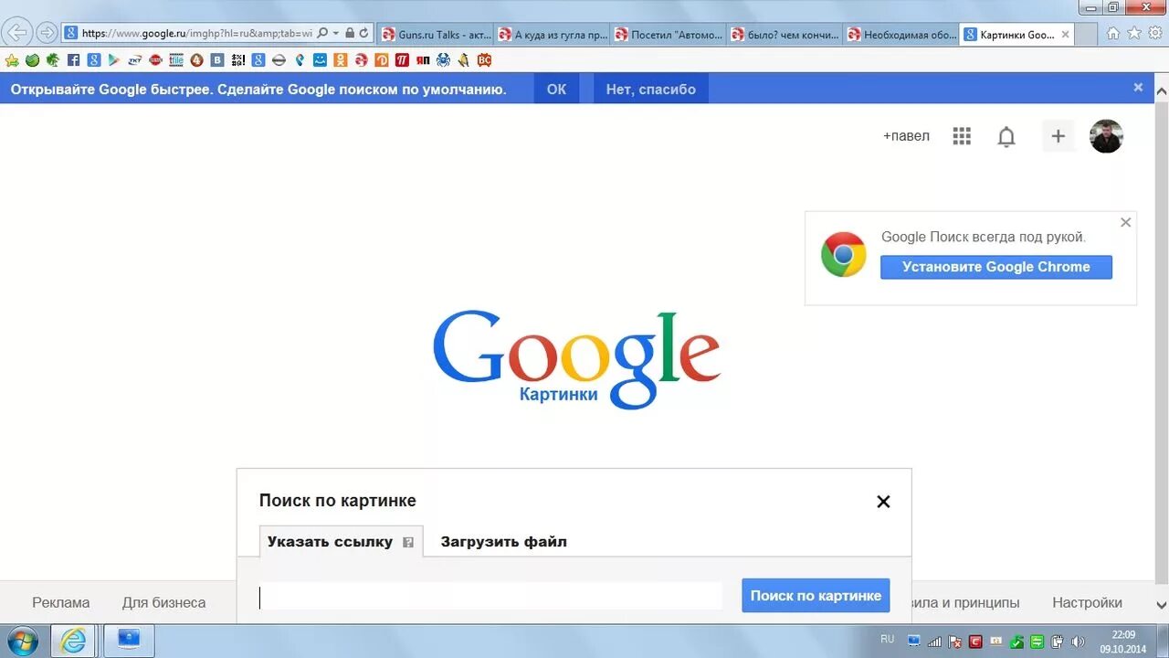Dismiss the blue default-search banner

point(1138,88)
